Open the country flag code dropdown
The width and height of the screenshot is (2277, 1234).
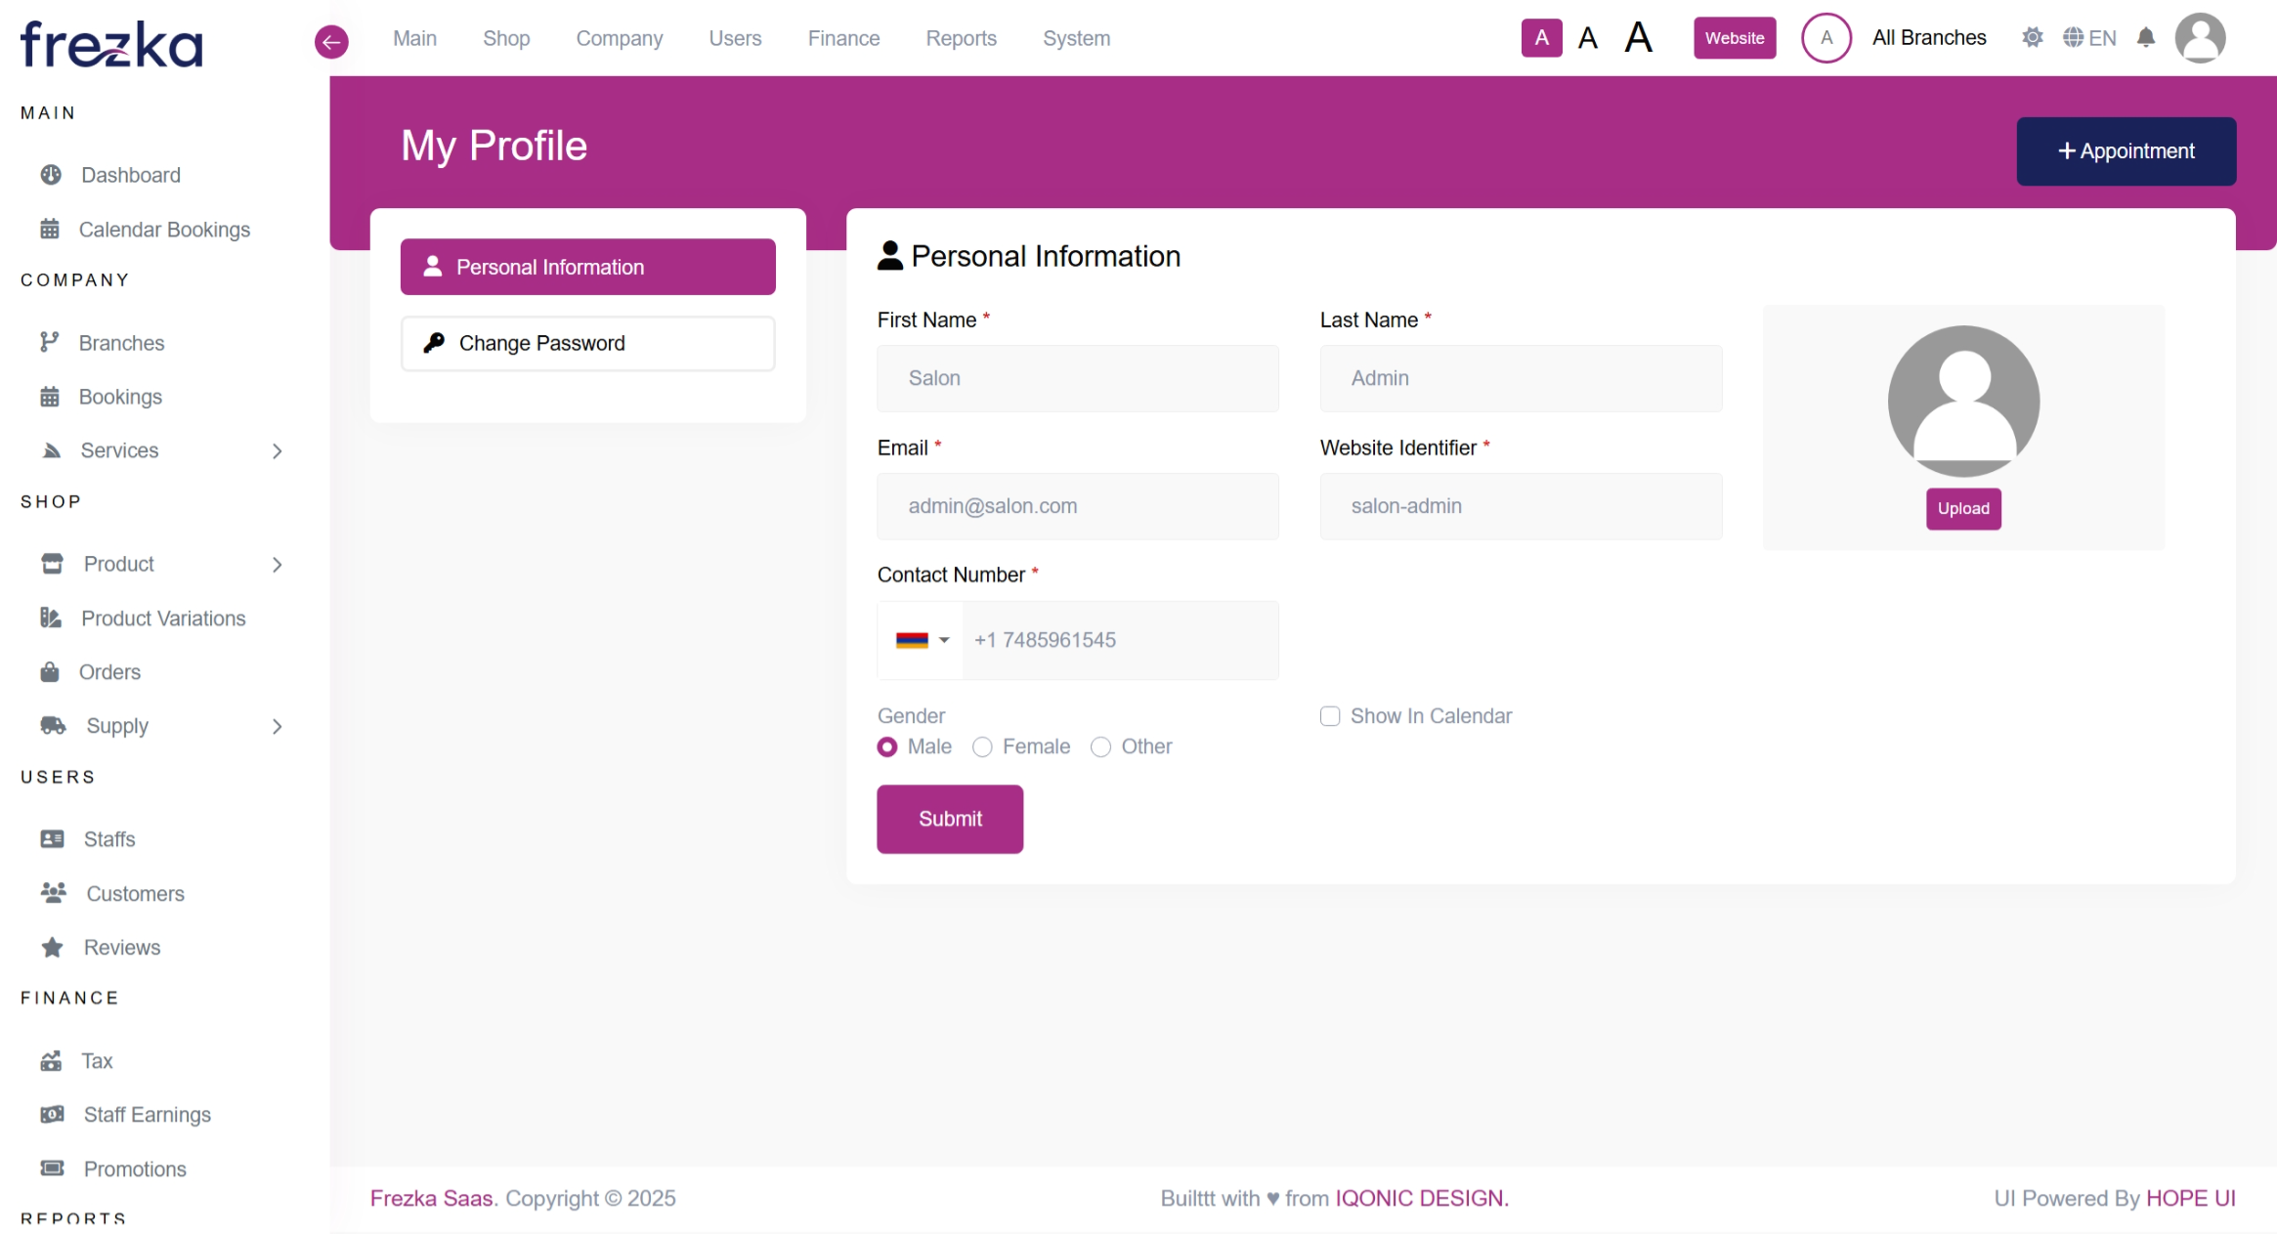coord(922,641)
